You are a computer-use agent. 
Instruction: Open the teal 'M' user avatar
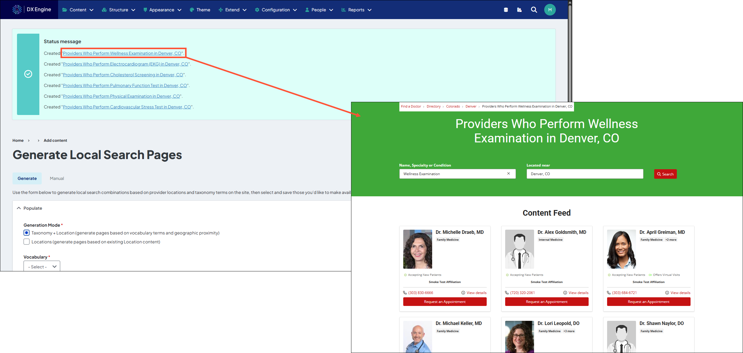[550, 10]
